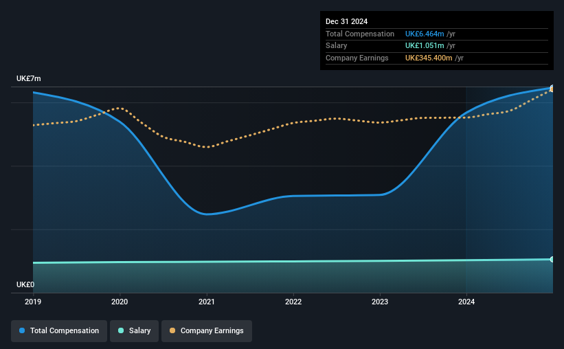Screen dimensions: 564x349
Task: Click the teal Salary legend dot
Action: (121, 330)
